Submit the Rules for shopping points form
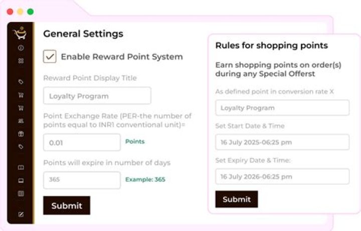361x231 pixels. click(x=237, y=199)
